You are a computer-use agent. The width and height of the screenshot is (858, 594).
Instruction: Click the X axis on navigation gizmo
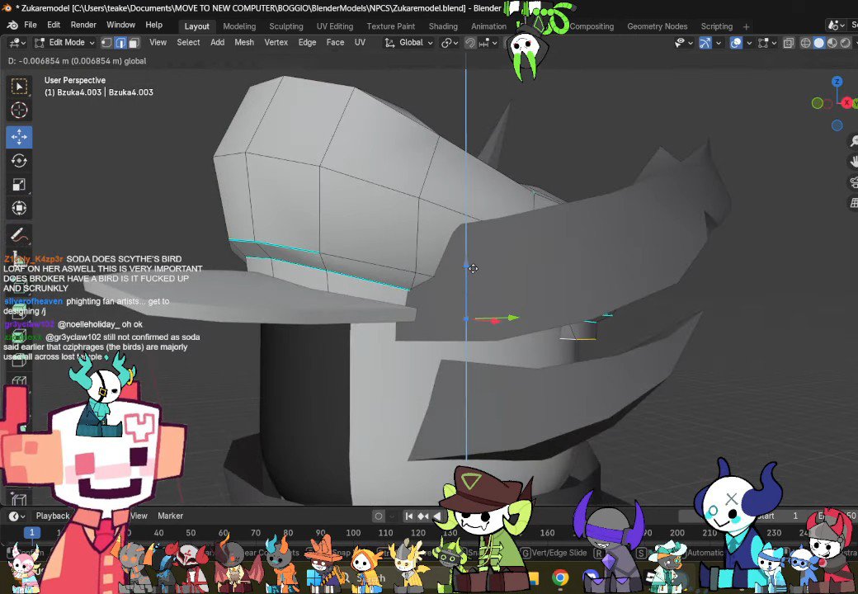[847, 102]
